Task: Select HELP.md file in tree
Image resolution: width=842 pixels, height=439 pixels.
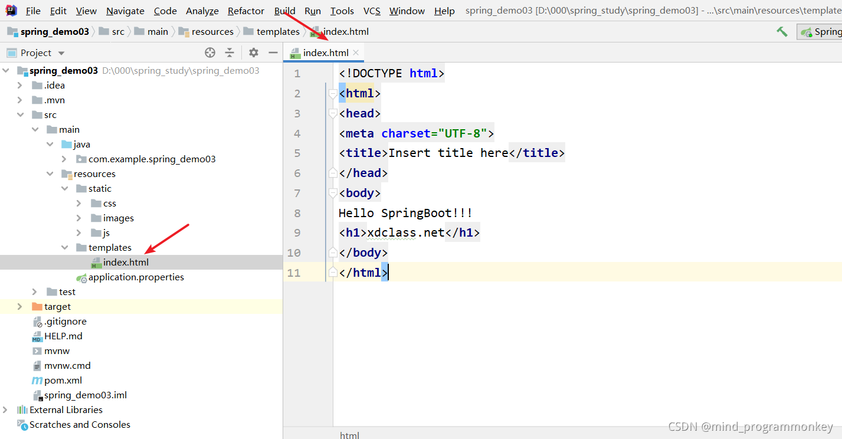Action: [x=63, y=336]
